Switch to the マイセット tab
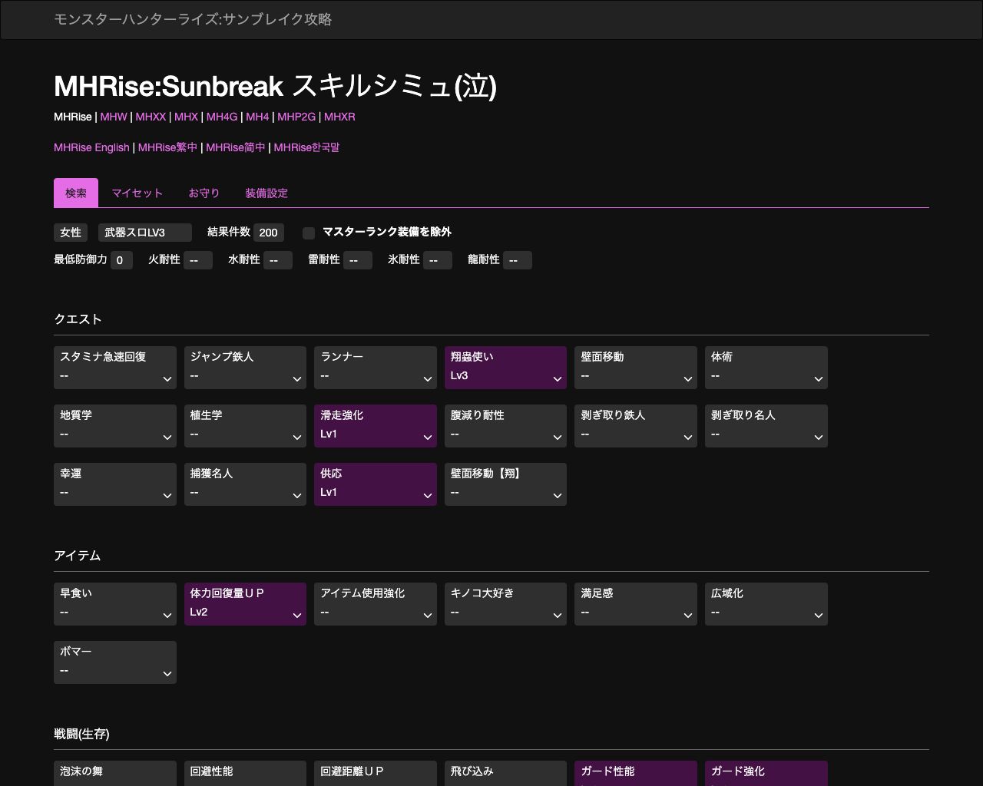983x786 pixels. click(137, 193)
